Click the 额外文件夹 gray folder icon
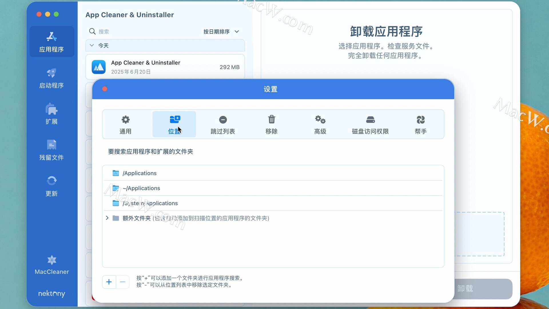 (x=116, y=218)
